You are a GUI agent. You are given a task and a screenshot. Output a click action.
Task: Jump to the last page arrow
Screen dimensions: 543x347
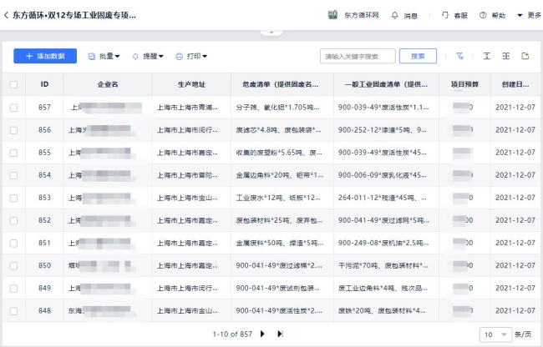280,334
